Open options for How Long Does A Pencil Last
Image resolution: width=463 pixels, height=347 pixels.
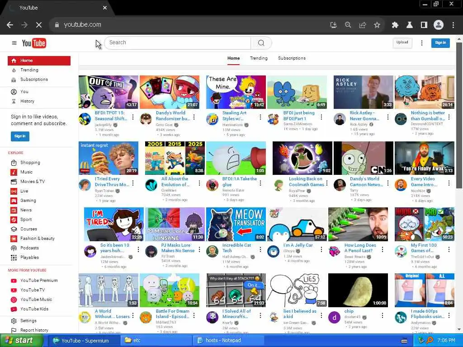pos(383,249)
